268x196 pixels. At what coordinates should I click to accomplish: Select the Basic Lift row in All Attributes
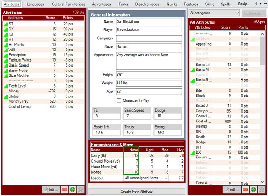(x=225, y=65)
